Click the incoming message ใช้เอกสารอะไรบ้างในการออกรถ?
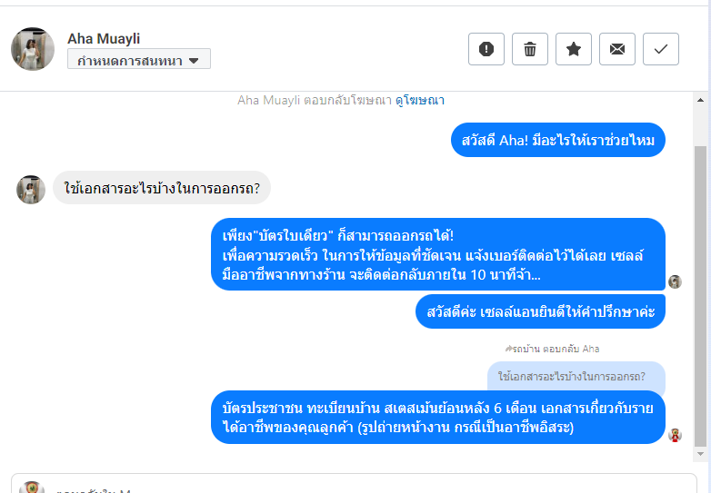 (162, 188)
